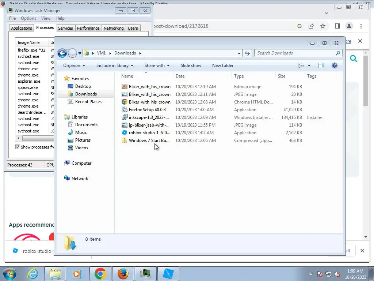Viewport: 374px width, 281px height.
Task: Click the browser share page icon
Action: point(311,26)
